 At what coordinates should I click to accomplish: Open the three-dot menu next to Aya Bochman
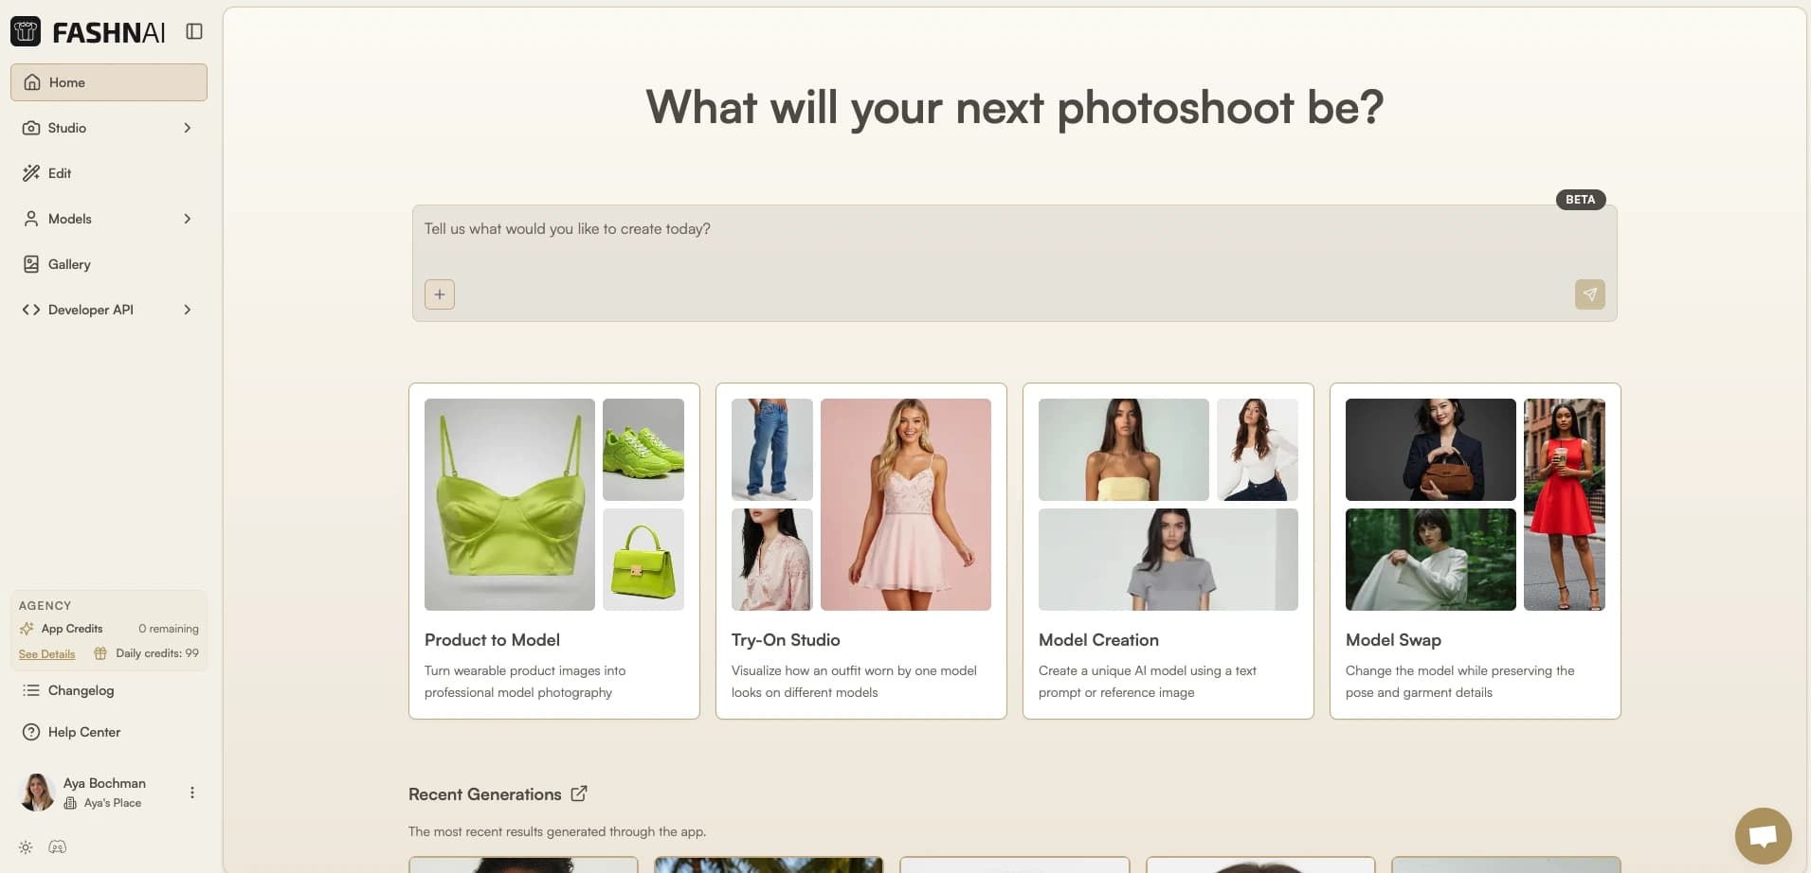tap(192, 792)
